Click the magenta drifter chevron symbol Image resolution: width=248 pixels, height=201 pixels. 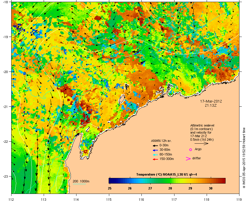coord(188,159)
